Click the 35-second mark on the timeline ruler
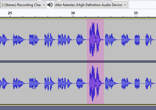 tap(136, 13)
